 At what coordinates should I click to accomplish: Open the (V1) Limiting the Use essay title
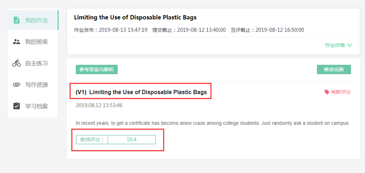click(141, 92)
